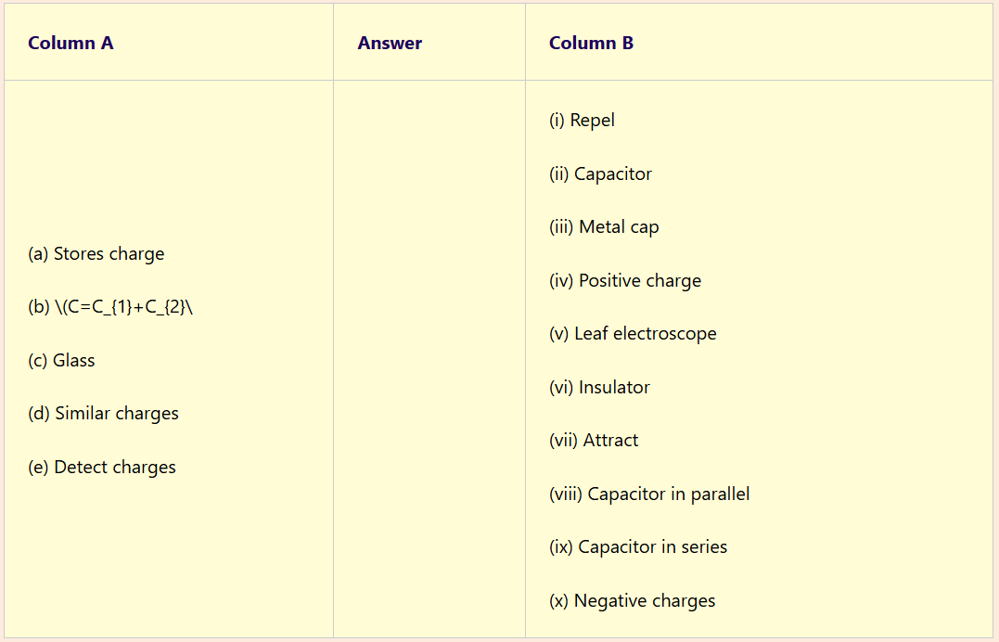
Task: Click the "(ix) Capacitor in series" option
Action: pyautogui.click(x=638, y=547)
